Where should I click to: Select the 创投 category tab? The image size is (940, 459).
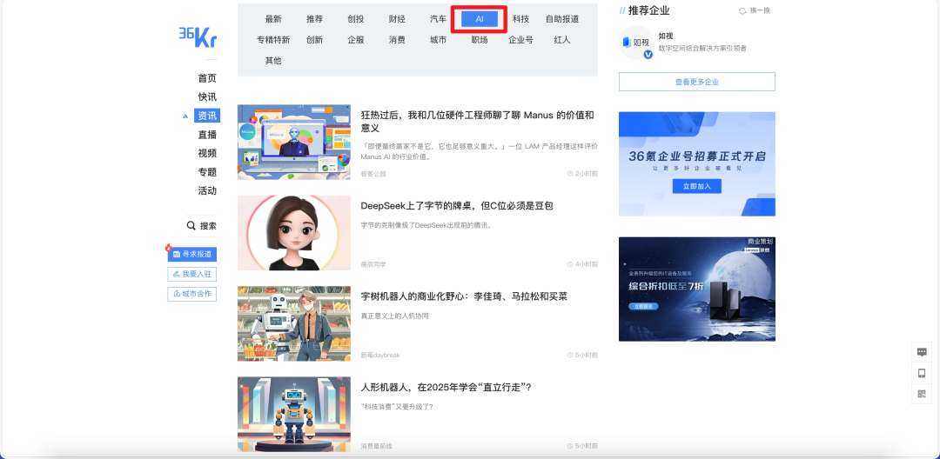tap(355, 19)
